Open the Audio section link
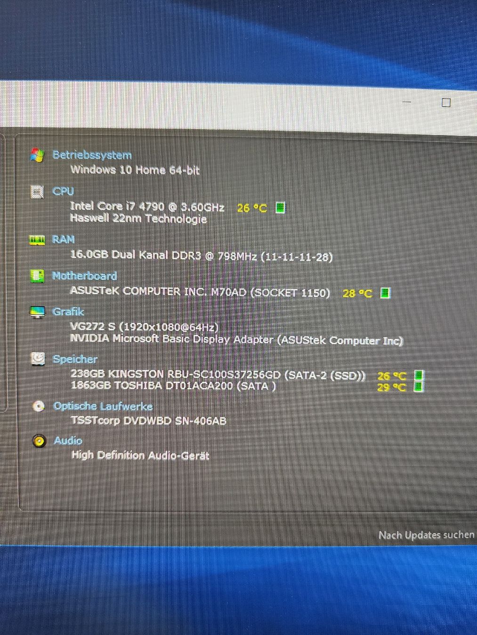 tap(68, 441)
